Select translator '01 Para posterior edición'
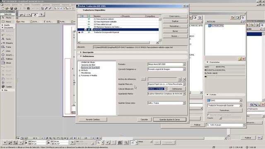 (118, 19)
